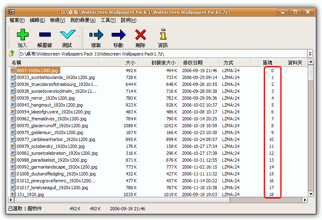The width and height of the screenshot is (322, 220).
Task: Select 00954_lakeofgruyere_1920x1200.jpg
Action: coord(53,112)
